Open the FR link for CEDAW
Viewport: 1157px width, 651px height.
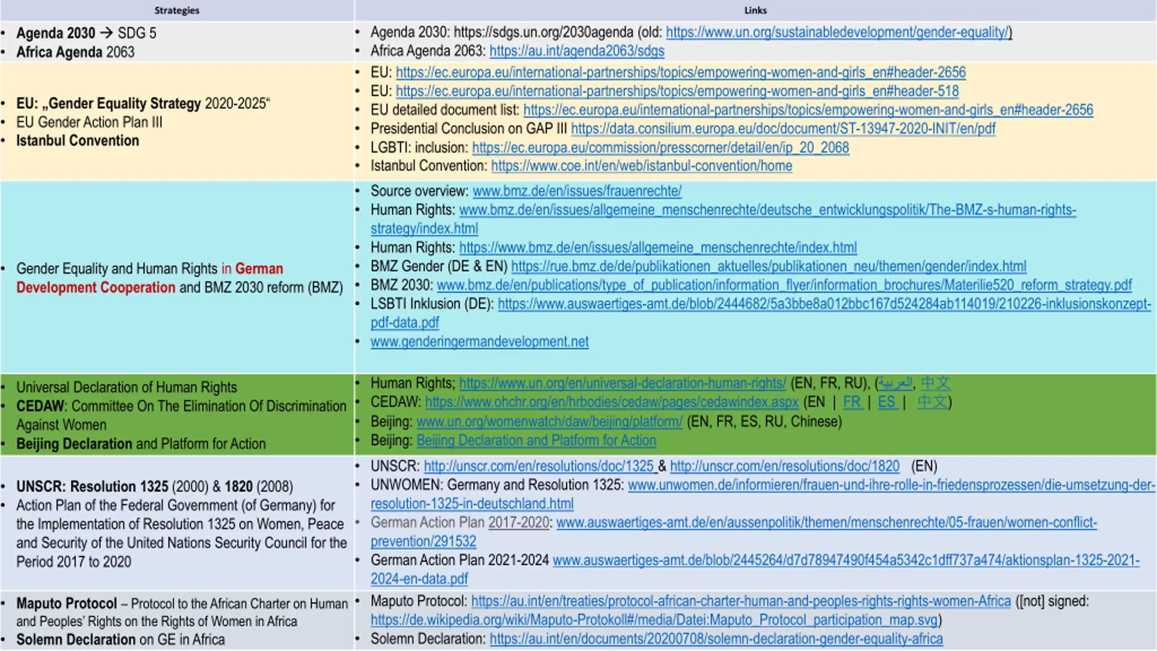(853, 402)
